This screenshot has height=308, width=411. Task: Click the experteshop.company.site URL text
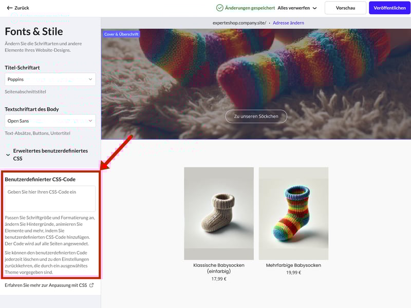click(x=239, y=23)
